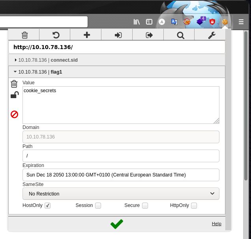The image size is (251, 239).
Task: Open Firefox library icon in toolbar
Action: coord(137,22)
